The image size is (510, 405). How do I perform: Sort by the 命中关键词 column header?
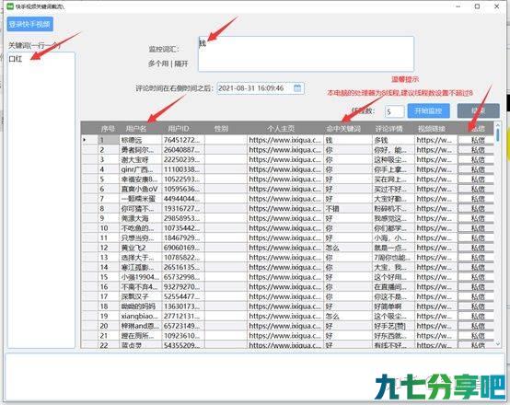coord(348,129)
